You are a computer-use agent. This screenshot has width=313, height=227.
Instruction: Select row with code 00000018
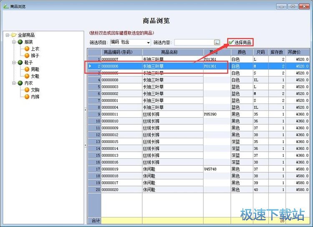199,176
